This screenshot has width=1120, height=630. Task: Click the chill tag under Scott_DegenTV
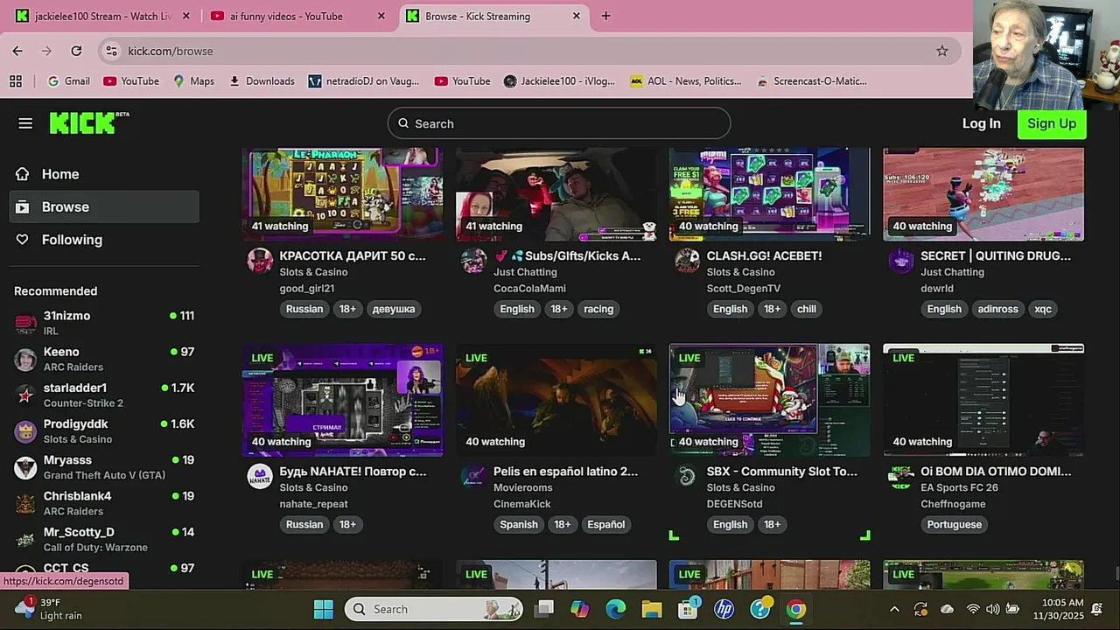click(807, 309)
